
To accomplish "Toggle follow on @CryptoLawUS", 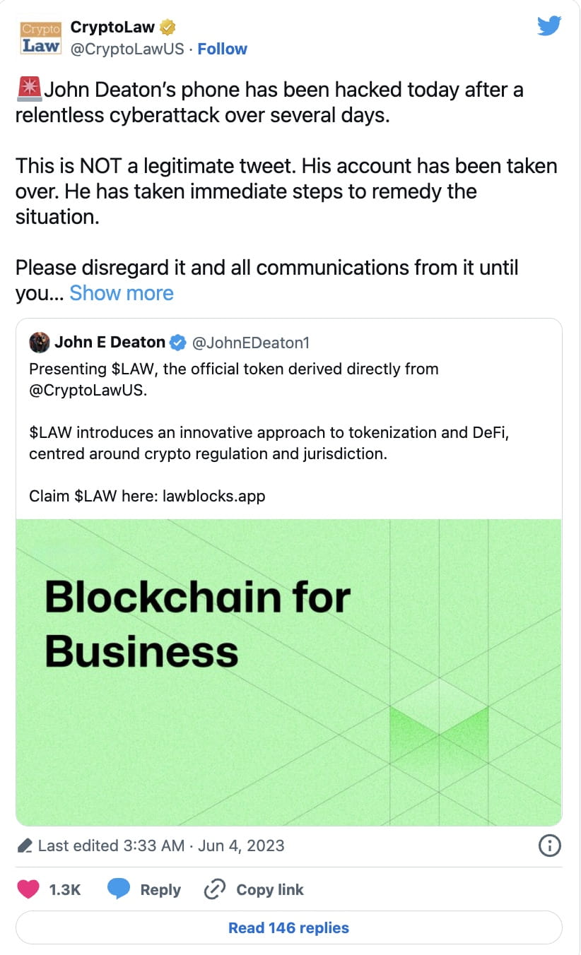I will click(x=223, y=49).
